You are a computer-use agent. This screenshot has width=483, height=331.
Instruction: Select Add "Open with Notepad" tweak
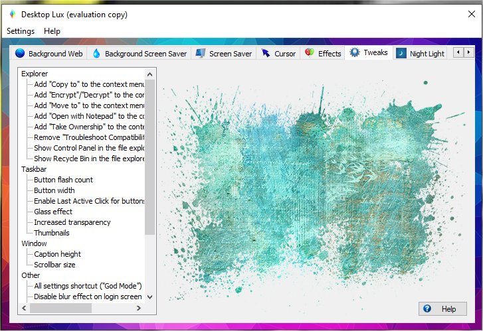click(89, 116)
